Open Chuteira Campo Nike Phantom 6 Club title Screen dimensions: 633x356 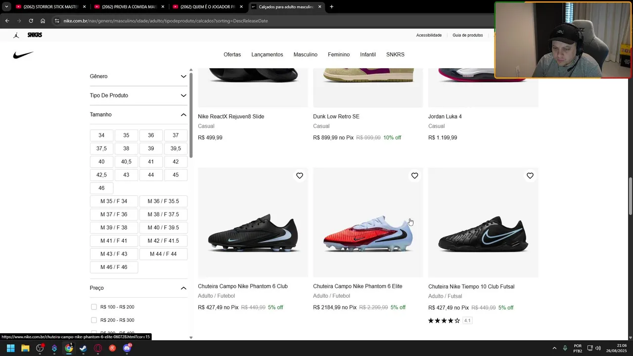tap(242, 286)
